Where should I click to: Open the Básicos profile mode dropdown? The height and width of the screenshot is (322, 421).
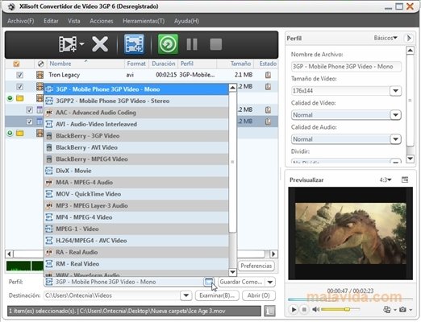click(386, 38)
